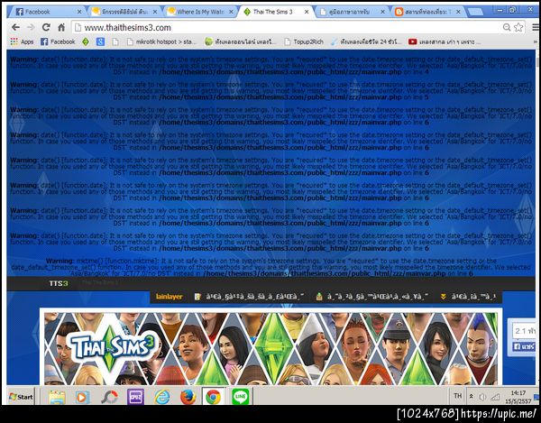541x423 pixels.
Task: Open the yellow double-arrow menu item
Action: tap(468, 297)
